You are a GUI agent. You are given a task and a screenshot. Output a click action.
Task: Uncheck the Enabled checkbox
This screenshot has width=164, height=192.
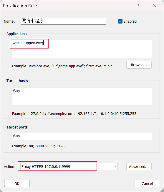click(x=120, y=21)
